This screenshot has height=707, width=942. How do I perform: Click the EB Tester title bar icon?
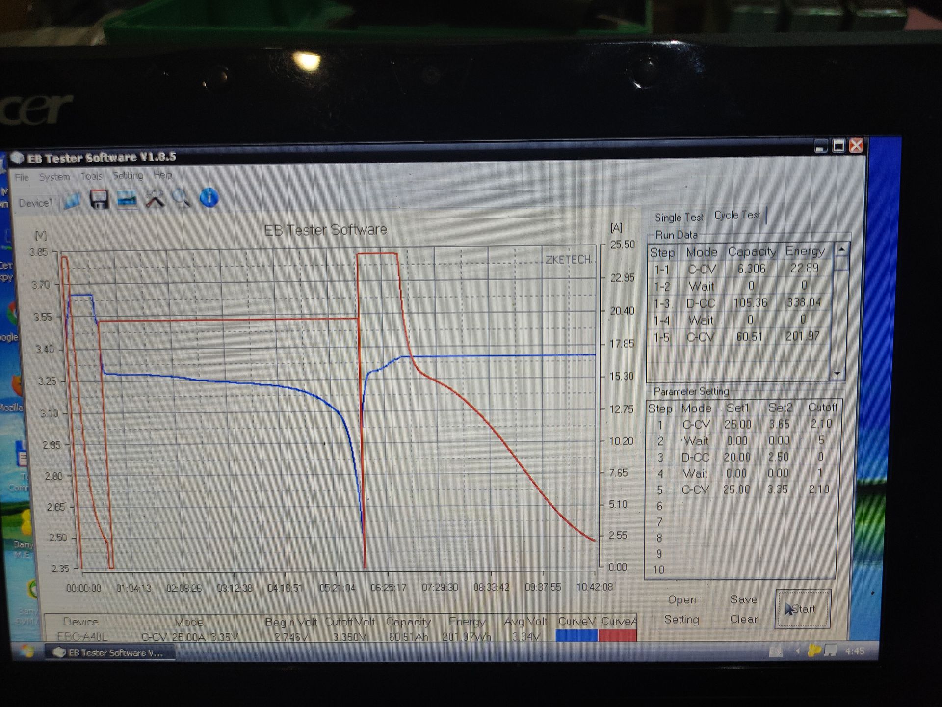(x=18, y=158)
